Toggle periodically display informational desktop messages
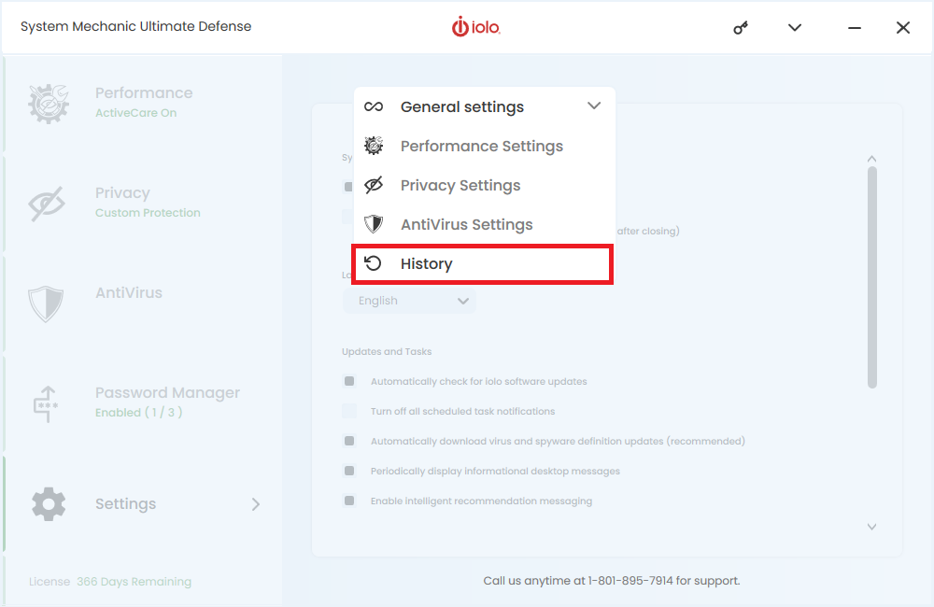 tap(349, 471)
